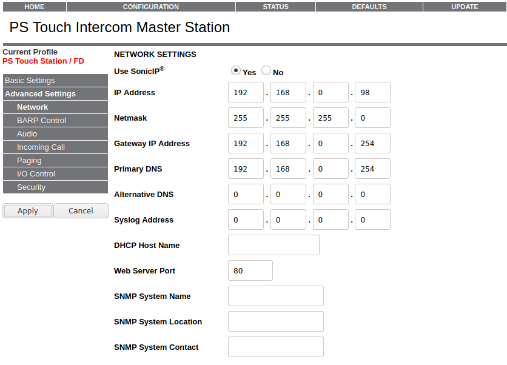Click the Web Server Port field
Screen dimensions: 507x365
(250, 270)
